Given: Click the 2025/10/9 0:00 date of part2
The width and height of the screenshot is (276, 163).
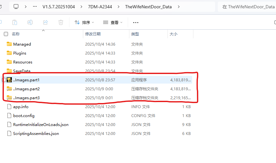Looking at the screenshot, I should click(99, 89).
